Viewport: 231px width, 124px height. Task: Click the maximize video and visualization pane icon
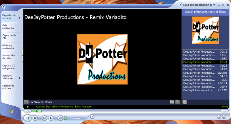click(172, 102)
